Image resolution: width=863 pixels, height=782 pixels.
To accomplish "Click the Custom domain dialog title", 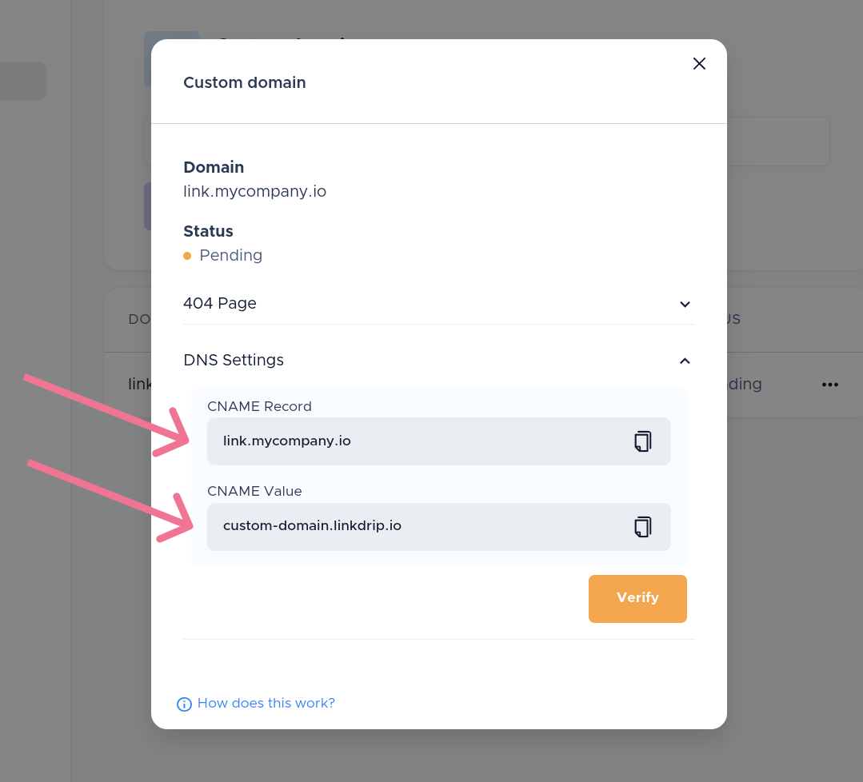I will click(x=245, y=82).
